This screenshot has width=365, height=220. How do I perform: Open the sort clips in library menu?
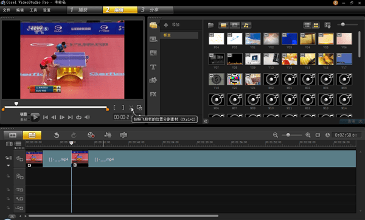[x=327, y=25]
